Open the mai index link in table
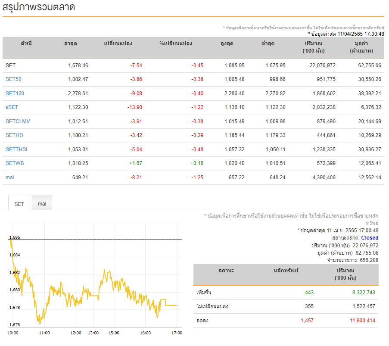389x346 pixels. click(9, 178)
